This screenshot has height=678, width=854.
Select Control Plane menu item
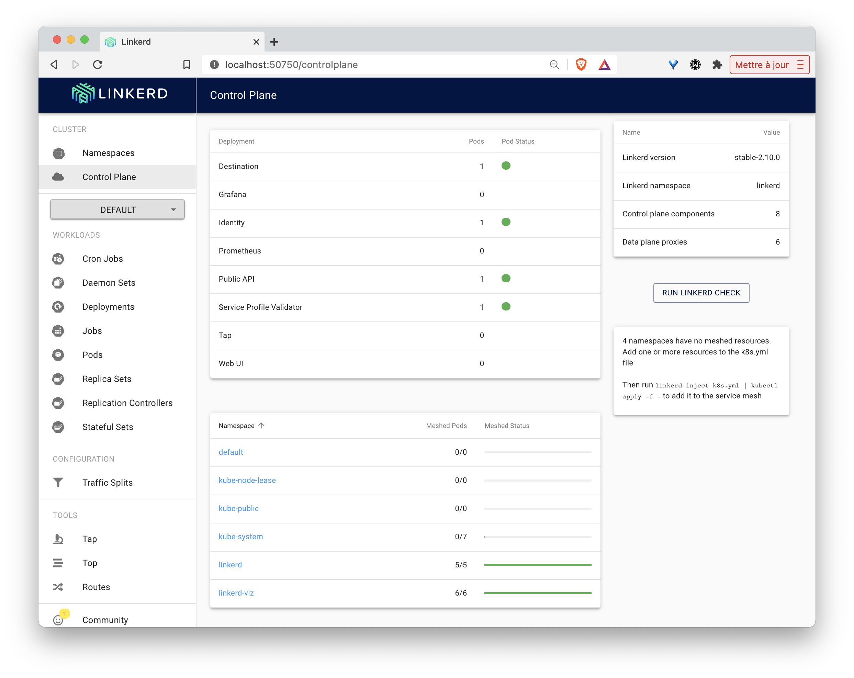point(117,177)
